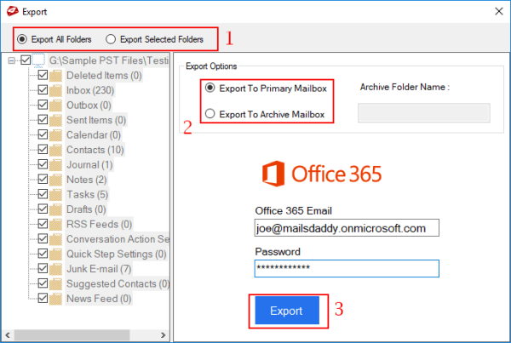The width and height of the screenshot is (511, 343).
Task: Select Export Selected Folders option
Action: (x=112, y=39)
